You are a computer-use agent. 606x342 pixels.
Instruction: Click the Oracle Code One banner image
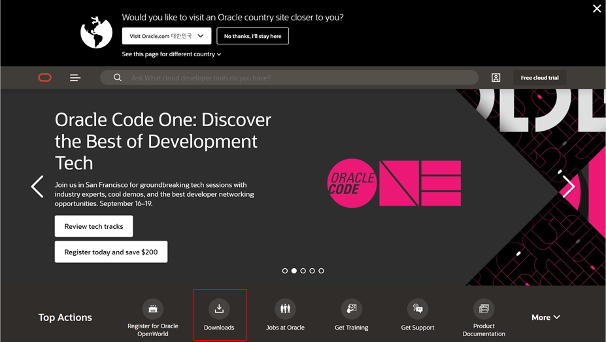(394, 183)
